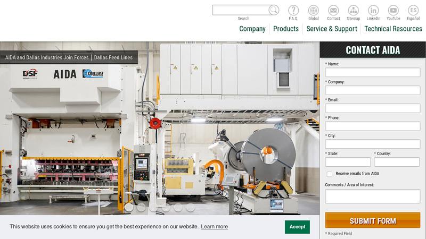The height and width of the screenshot is (239, 426).
Task: Open the YouTube icon link
Action: tap(393, 10)
